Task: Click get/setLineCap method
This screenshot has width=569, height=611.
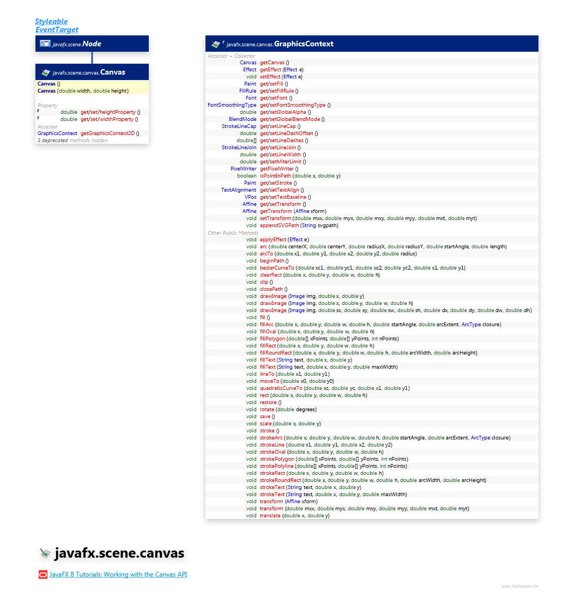Action: (280, 126)
